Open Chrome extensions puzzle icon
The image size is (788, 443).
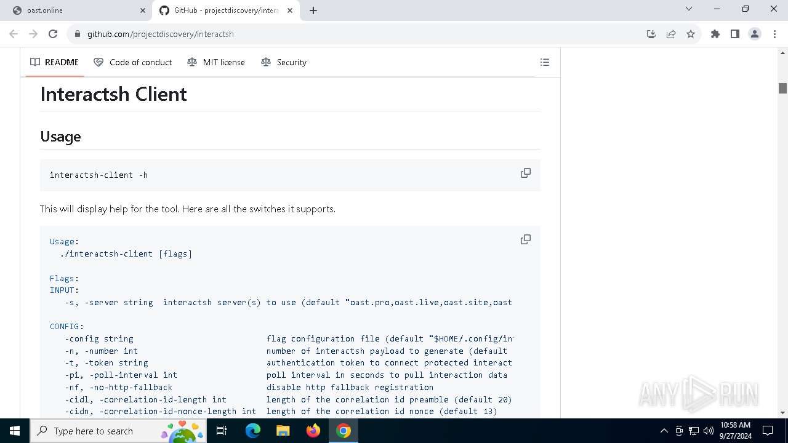pos(715,34)
